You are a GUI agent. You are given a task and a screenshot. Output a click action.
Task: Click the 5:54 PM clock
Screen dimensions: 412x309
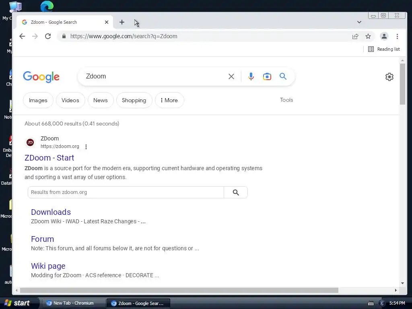click(397, 303)
